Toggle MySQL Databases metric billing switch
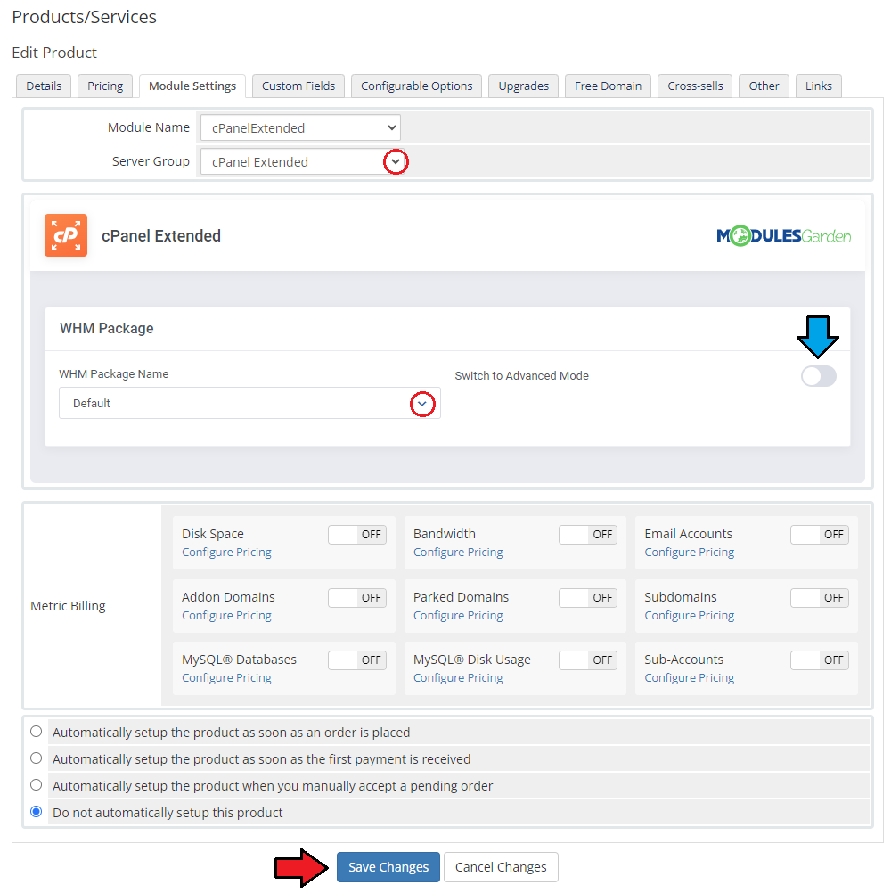Screen dimensions: 891x893 (x=357, y=660)
